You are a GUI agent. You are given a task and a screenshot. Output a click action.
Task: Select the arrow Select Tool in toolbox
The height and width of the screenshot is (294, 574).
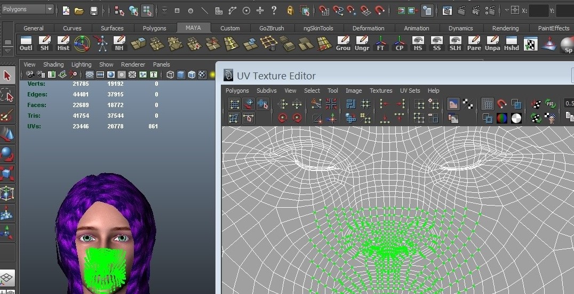coord(7,76)
